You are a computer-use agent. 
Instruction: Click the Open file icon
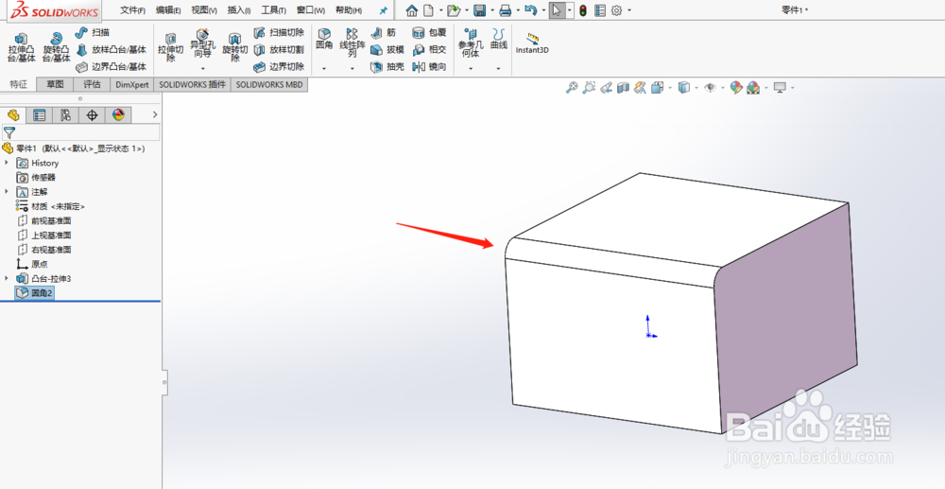pyautogui.click(x=454, y=10)
